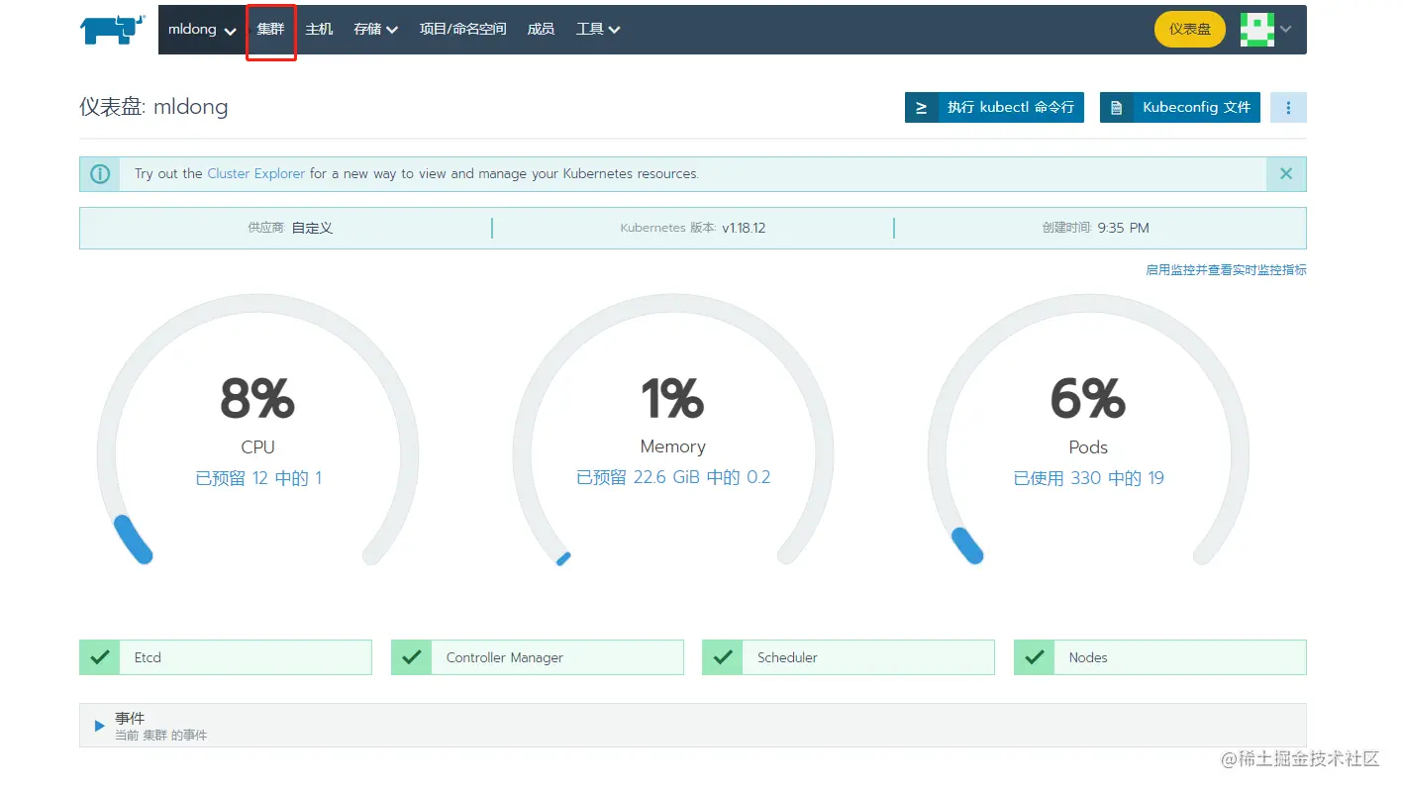Click 执行 kubectl 命令行 button
Image resolution: width=1402 pixels, height=791 pixels.
point(995,107)
